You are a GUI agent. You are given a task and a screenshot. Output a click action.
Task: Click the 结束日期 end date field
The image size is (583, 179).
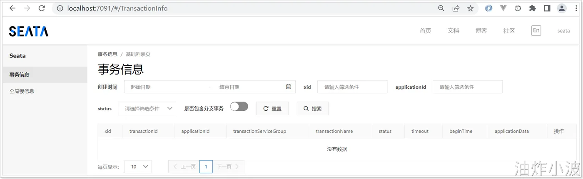pyautogui.click(x=248, y=87)
